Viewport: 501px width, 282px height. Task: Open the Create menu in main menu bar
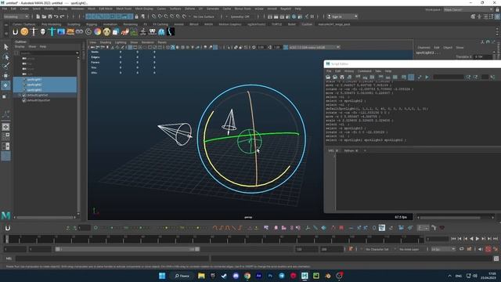[x=24, y=9]
